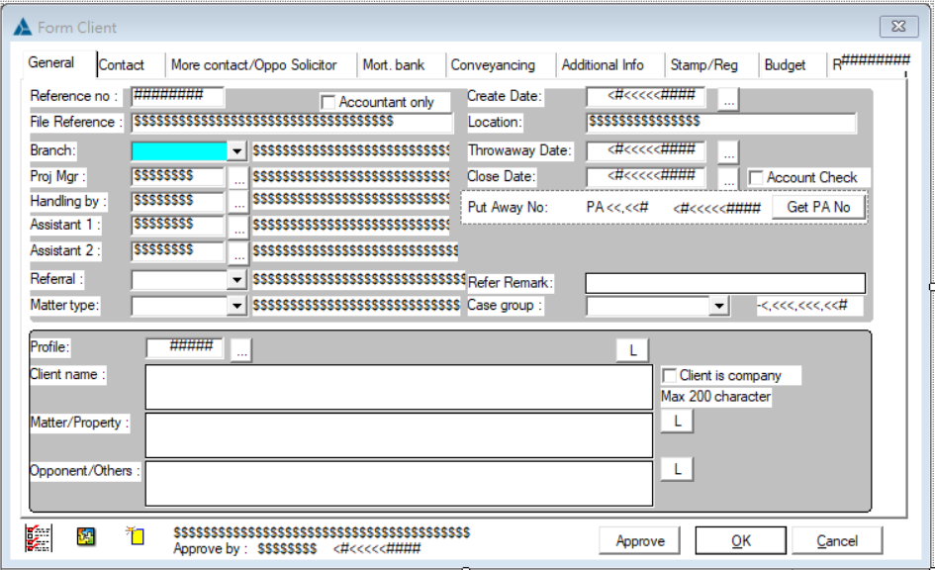Click inside the Client name field
This screenshot has height=570, width=935.
[x=396, y=386]
